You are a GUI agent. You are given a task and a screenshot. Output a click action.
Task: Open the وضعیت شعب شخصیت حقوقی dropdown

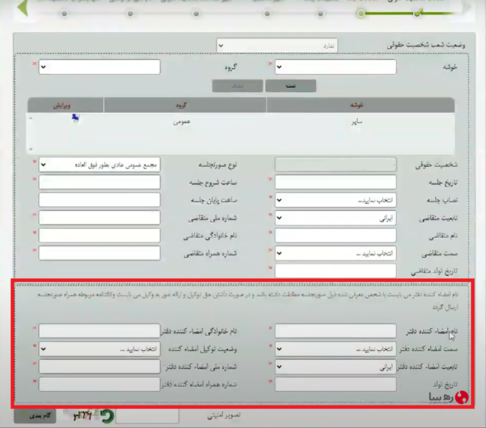pos(277,45)
